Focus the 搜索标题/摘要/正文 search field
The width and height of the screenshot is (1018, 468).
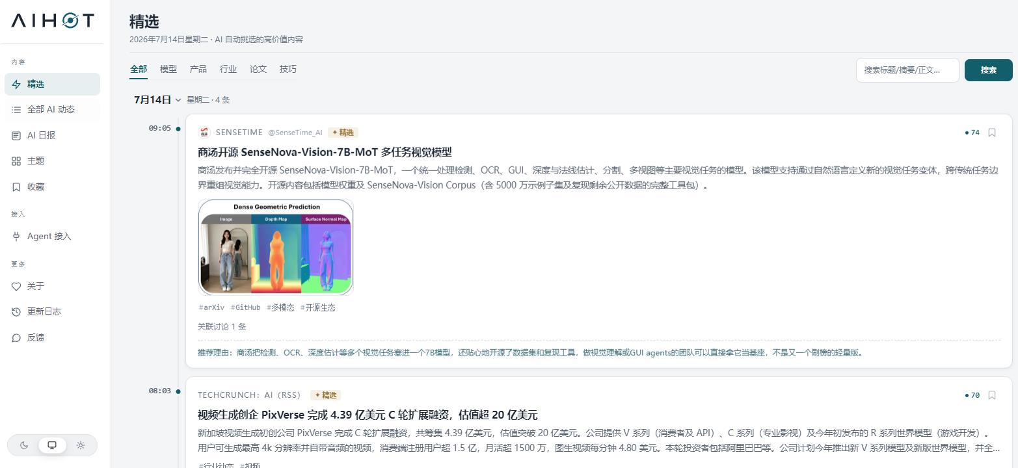click(907, 70)
